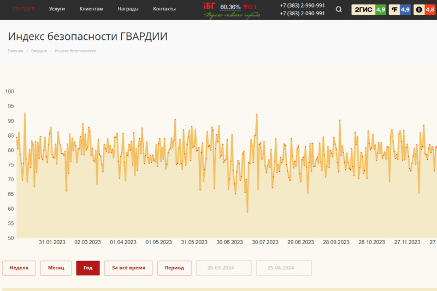Image resolution: width=437 pixels, height=291 pixels.
Task: Navigate to Контакты in the top menu
Action: coord(164,9)
